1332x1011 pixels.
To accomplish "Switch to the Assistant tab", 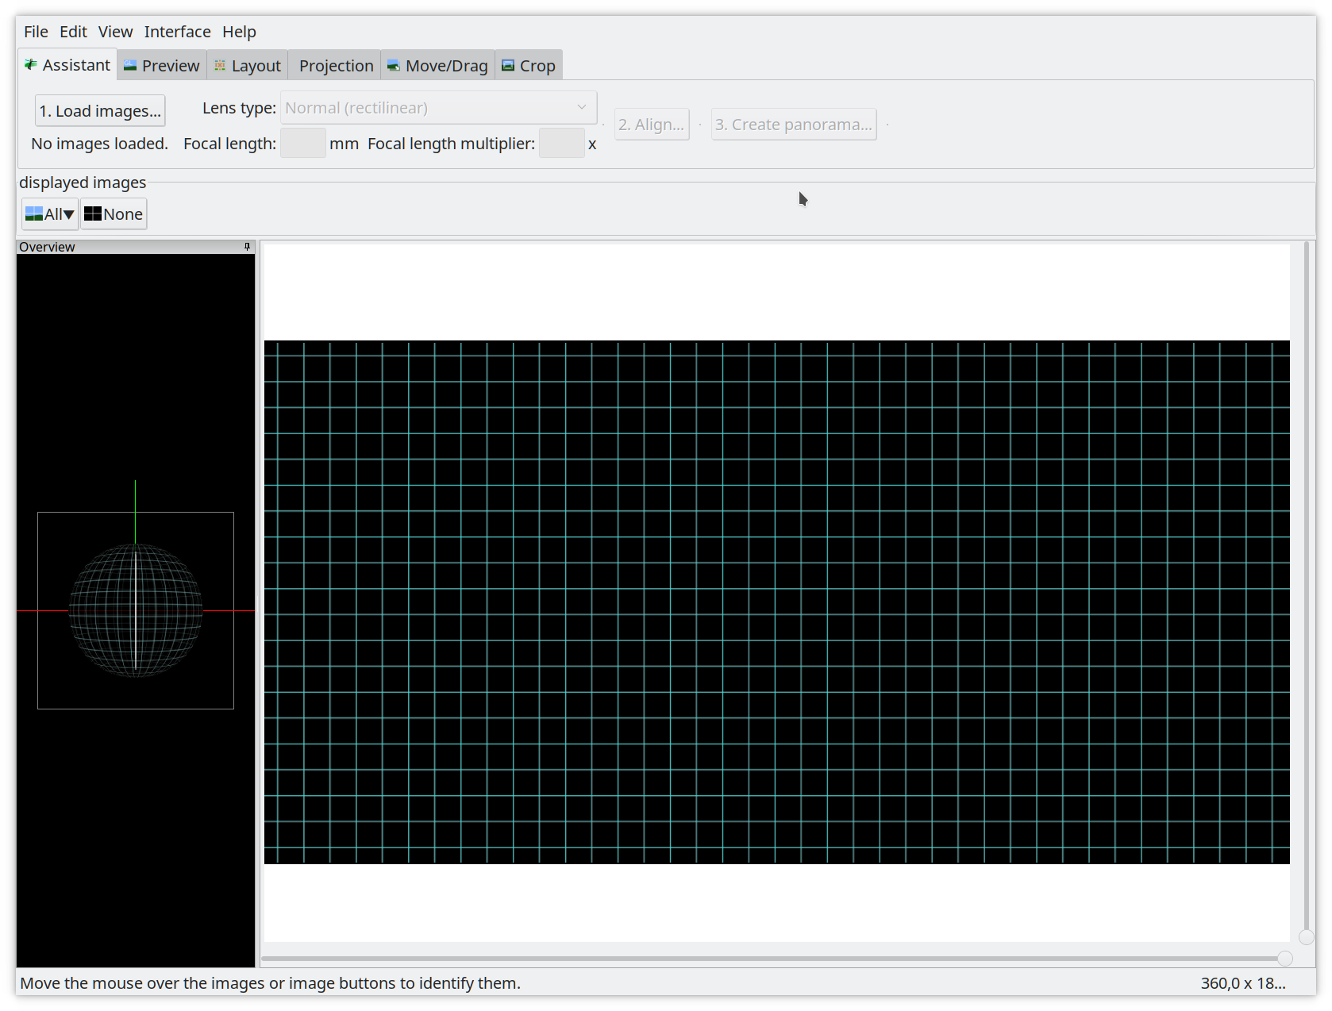I will click(x=67, y=65).
